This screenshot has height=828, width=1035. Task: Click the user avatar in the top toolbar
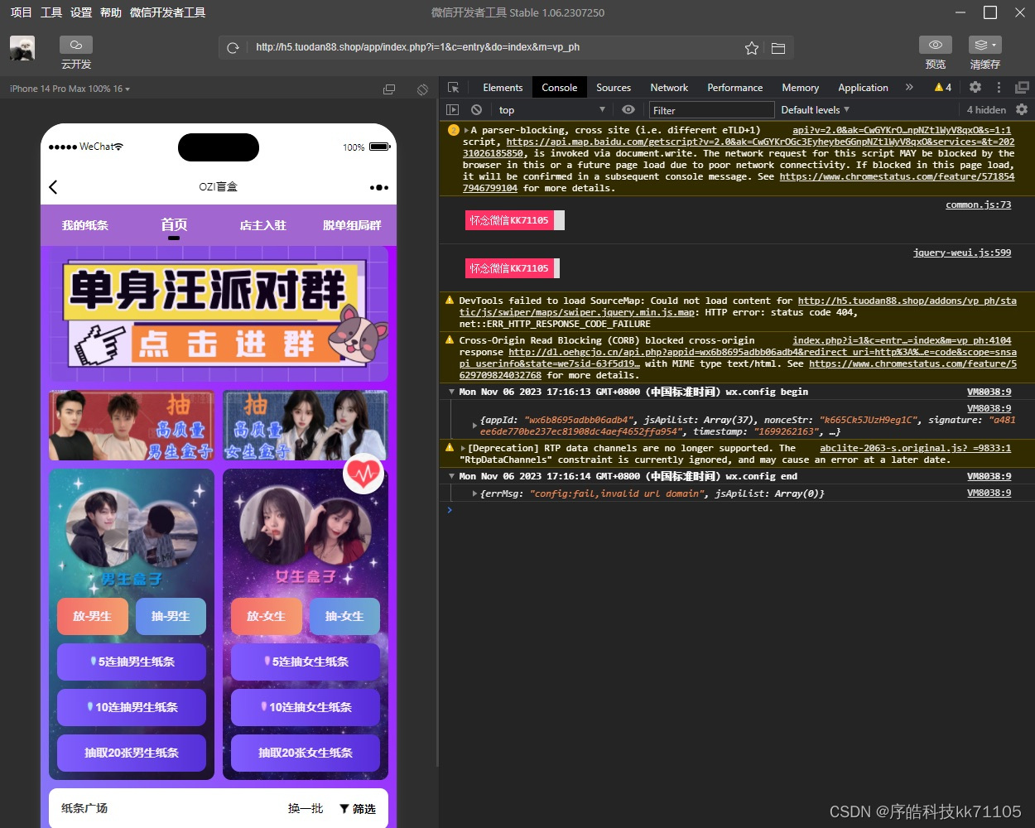pyautogui.click(x=22, y=48)
